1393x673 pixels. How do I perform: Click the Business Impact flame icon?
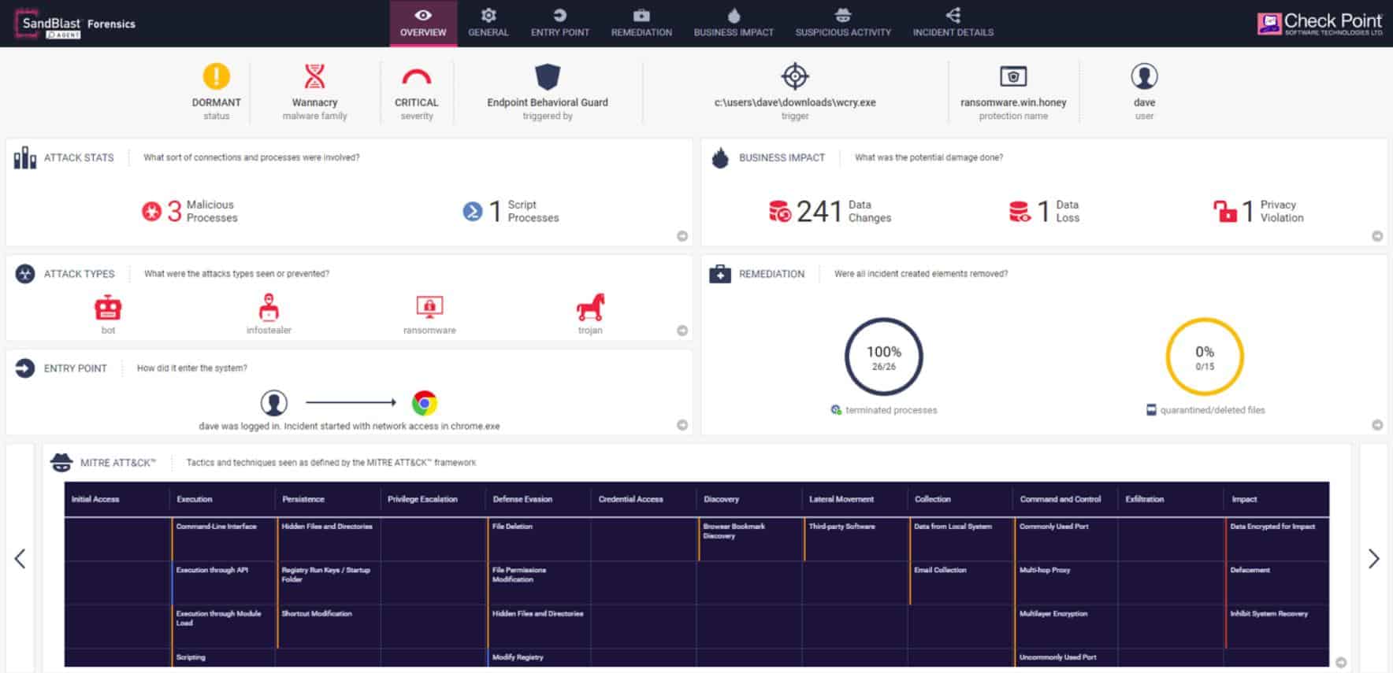pyautogui.click(x=720, y=157)
